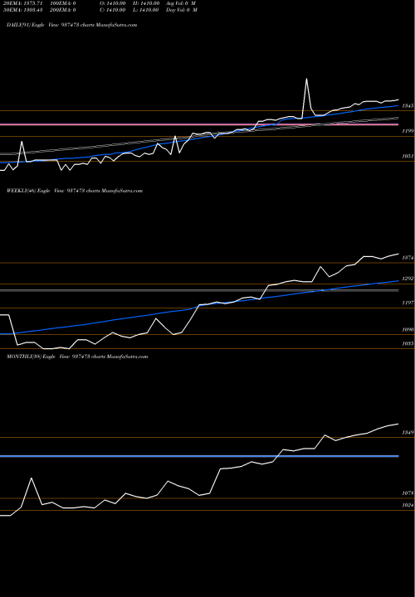Click the 1035 price label on weekly chart

[408, 343]
